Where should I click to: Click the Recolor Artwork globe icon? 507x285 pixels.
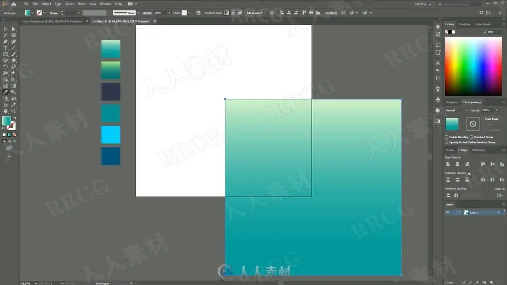click(x=198, y=13)
